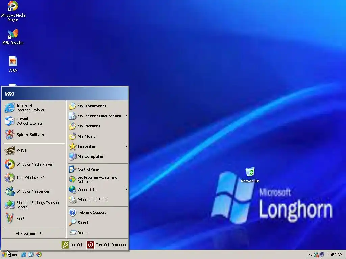The image size is (346, 259).
Task: Expand Connect To submenu arrow
Action: (126, 190)
